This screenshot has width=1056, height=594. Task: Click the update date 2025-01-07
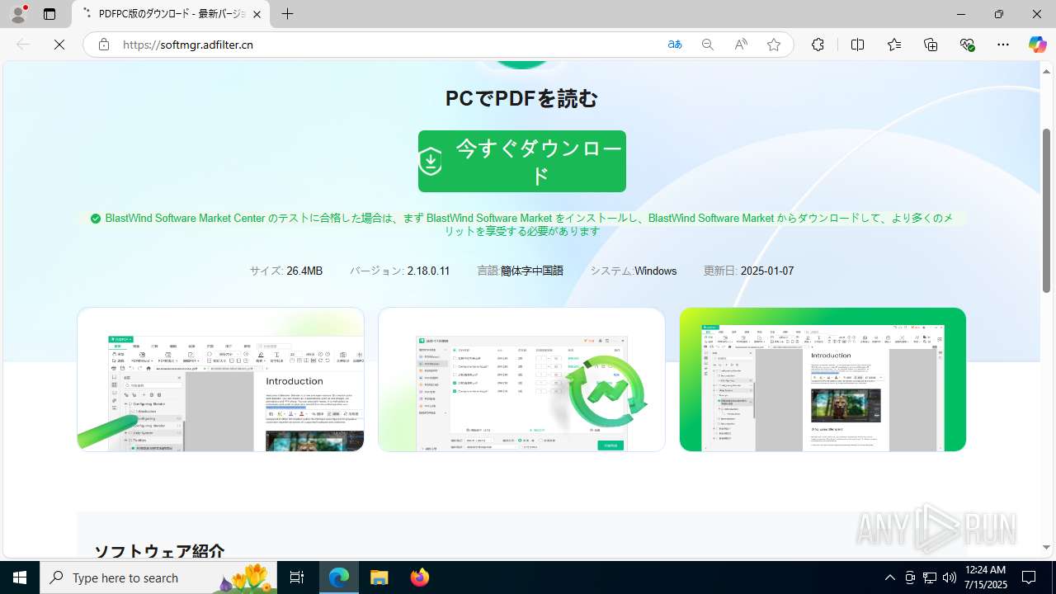[767, 271]
